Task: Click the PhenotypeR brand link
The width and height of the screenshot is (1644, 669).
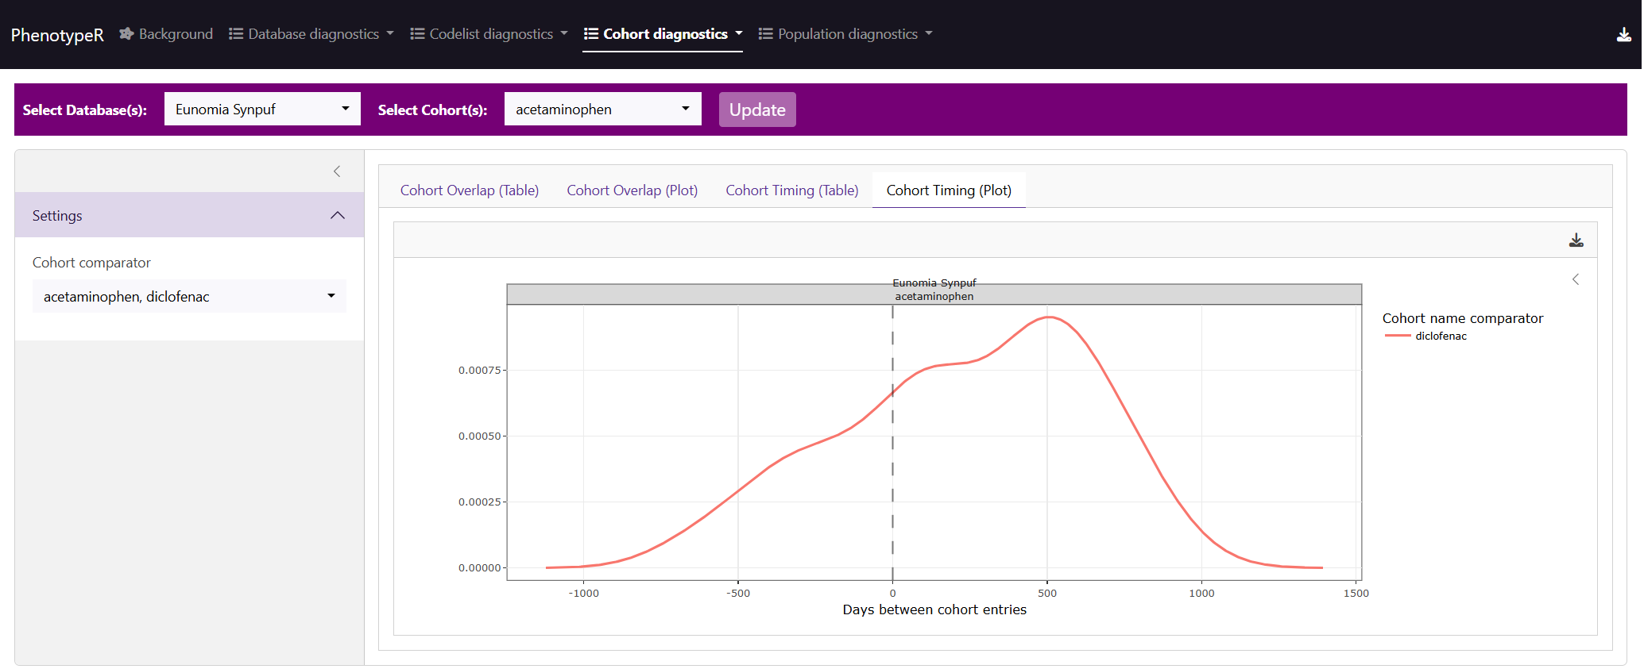Action: (x=57, y=35)
